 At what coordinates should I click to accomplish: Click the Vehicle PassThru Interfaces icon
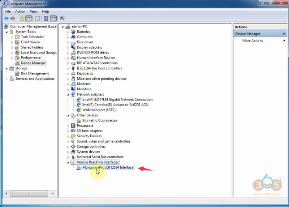click(x=73, y=162)
